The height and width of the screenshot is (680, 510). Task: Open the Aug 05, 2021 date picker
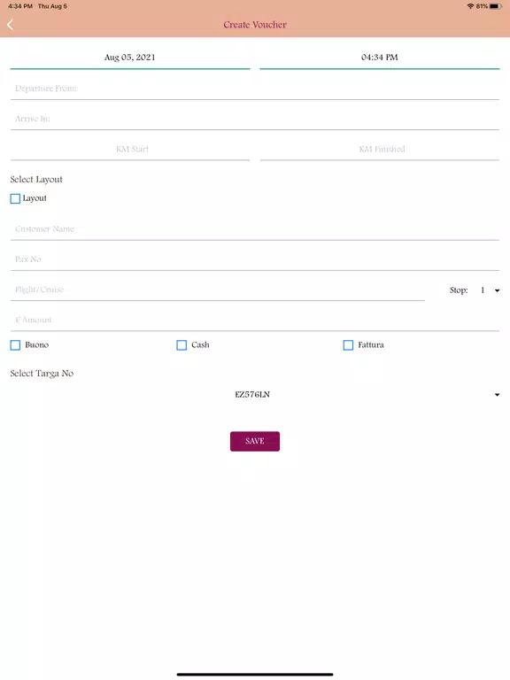pyautogui.click(x=130, y=58)
